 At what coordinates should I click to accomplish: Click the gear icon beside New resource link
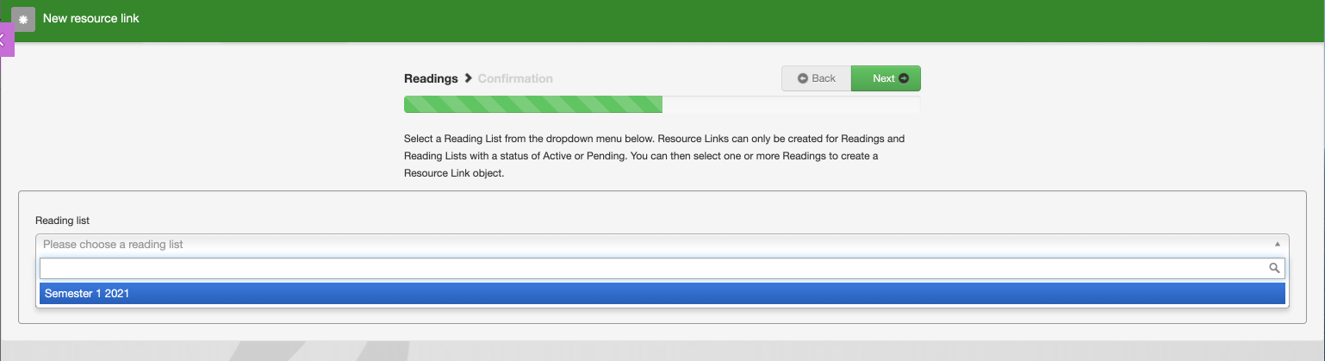pyautogui.click(x=23, y=19)
